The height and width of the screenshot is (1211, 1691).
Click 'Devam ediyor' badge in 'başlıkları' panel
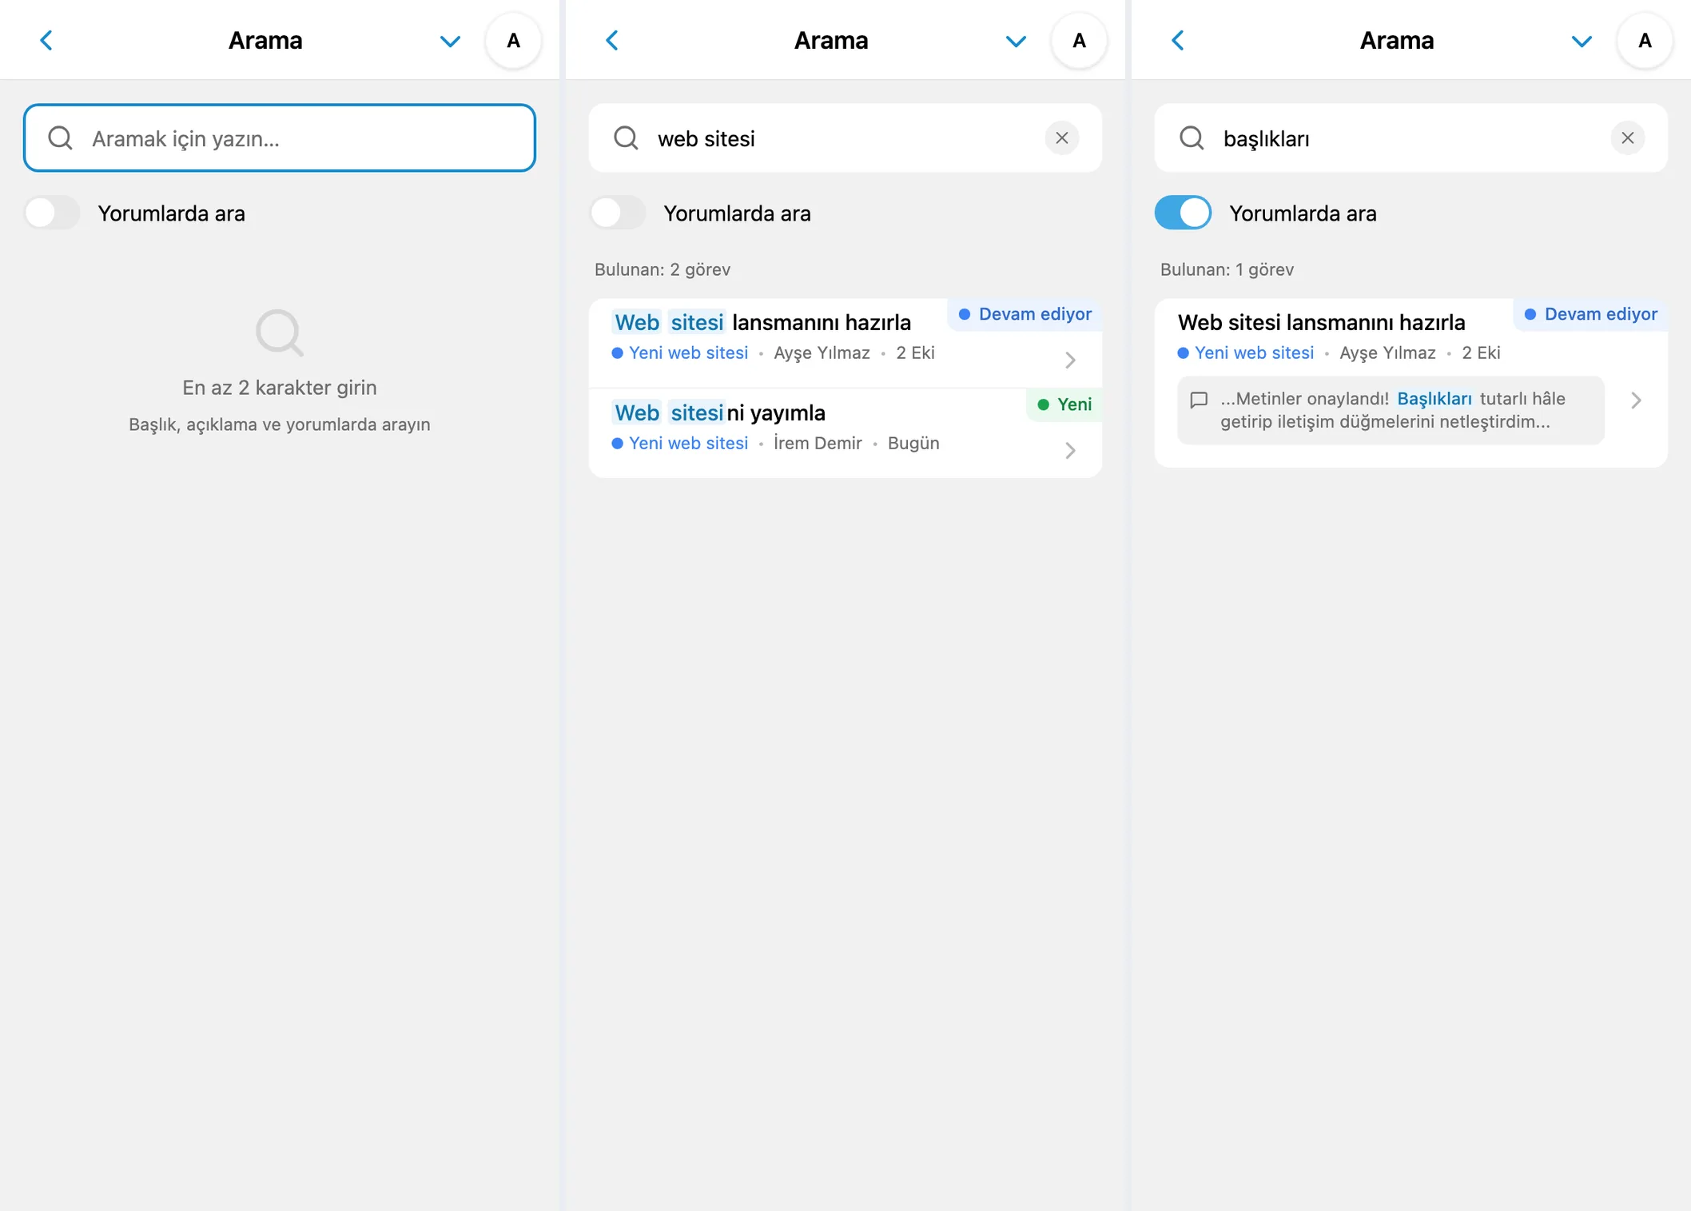click(x=1591, y=314)
